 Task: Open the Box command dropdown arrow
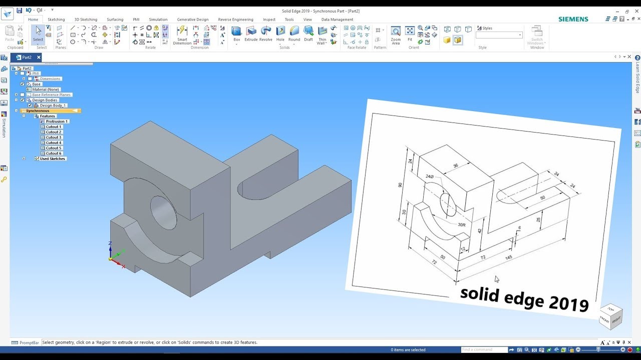[x=236, y=44]
